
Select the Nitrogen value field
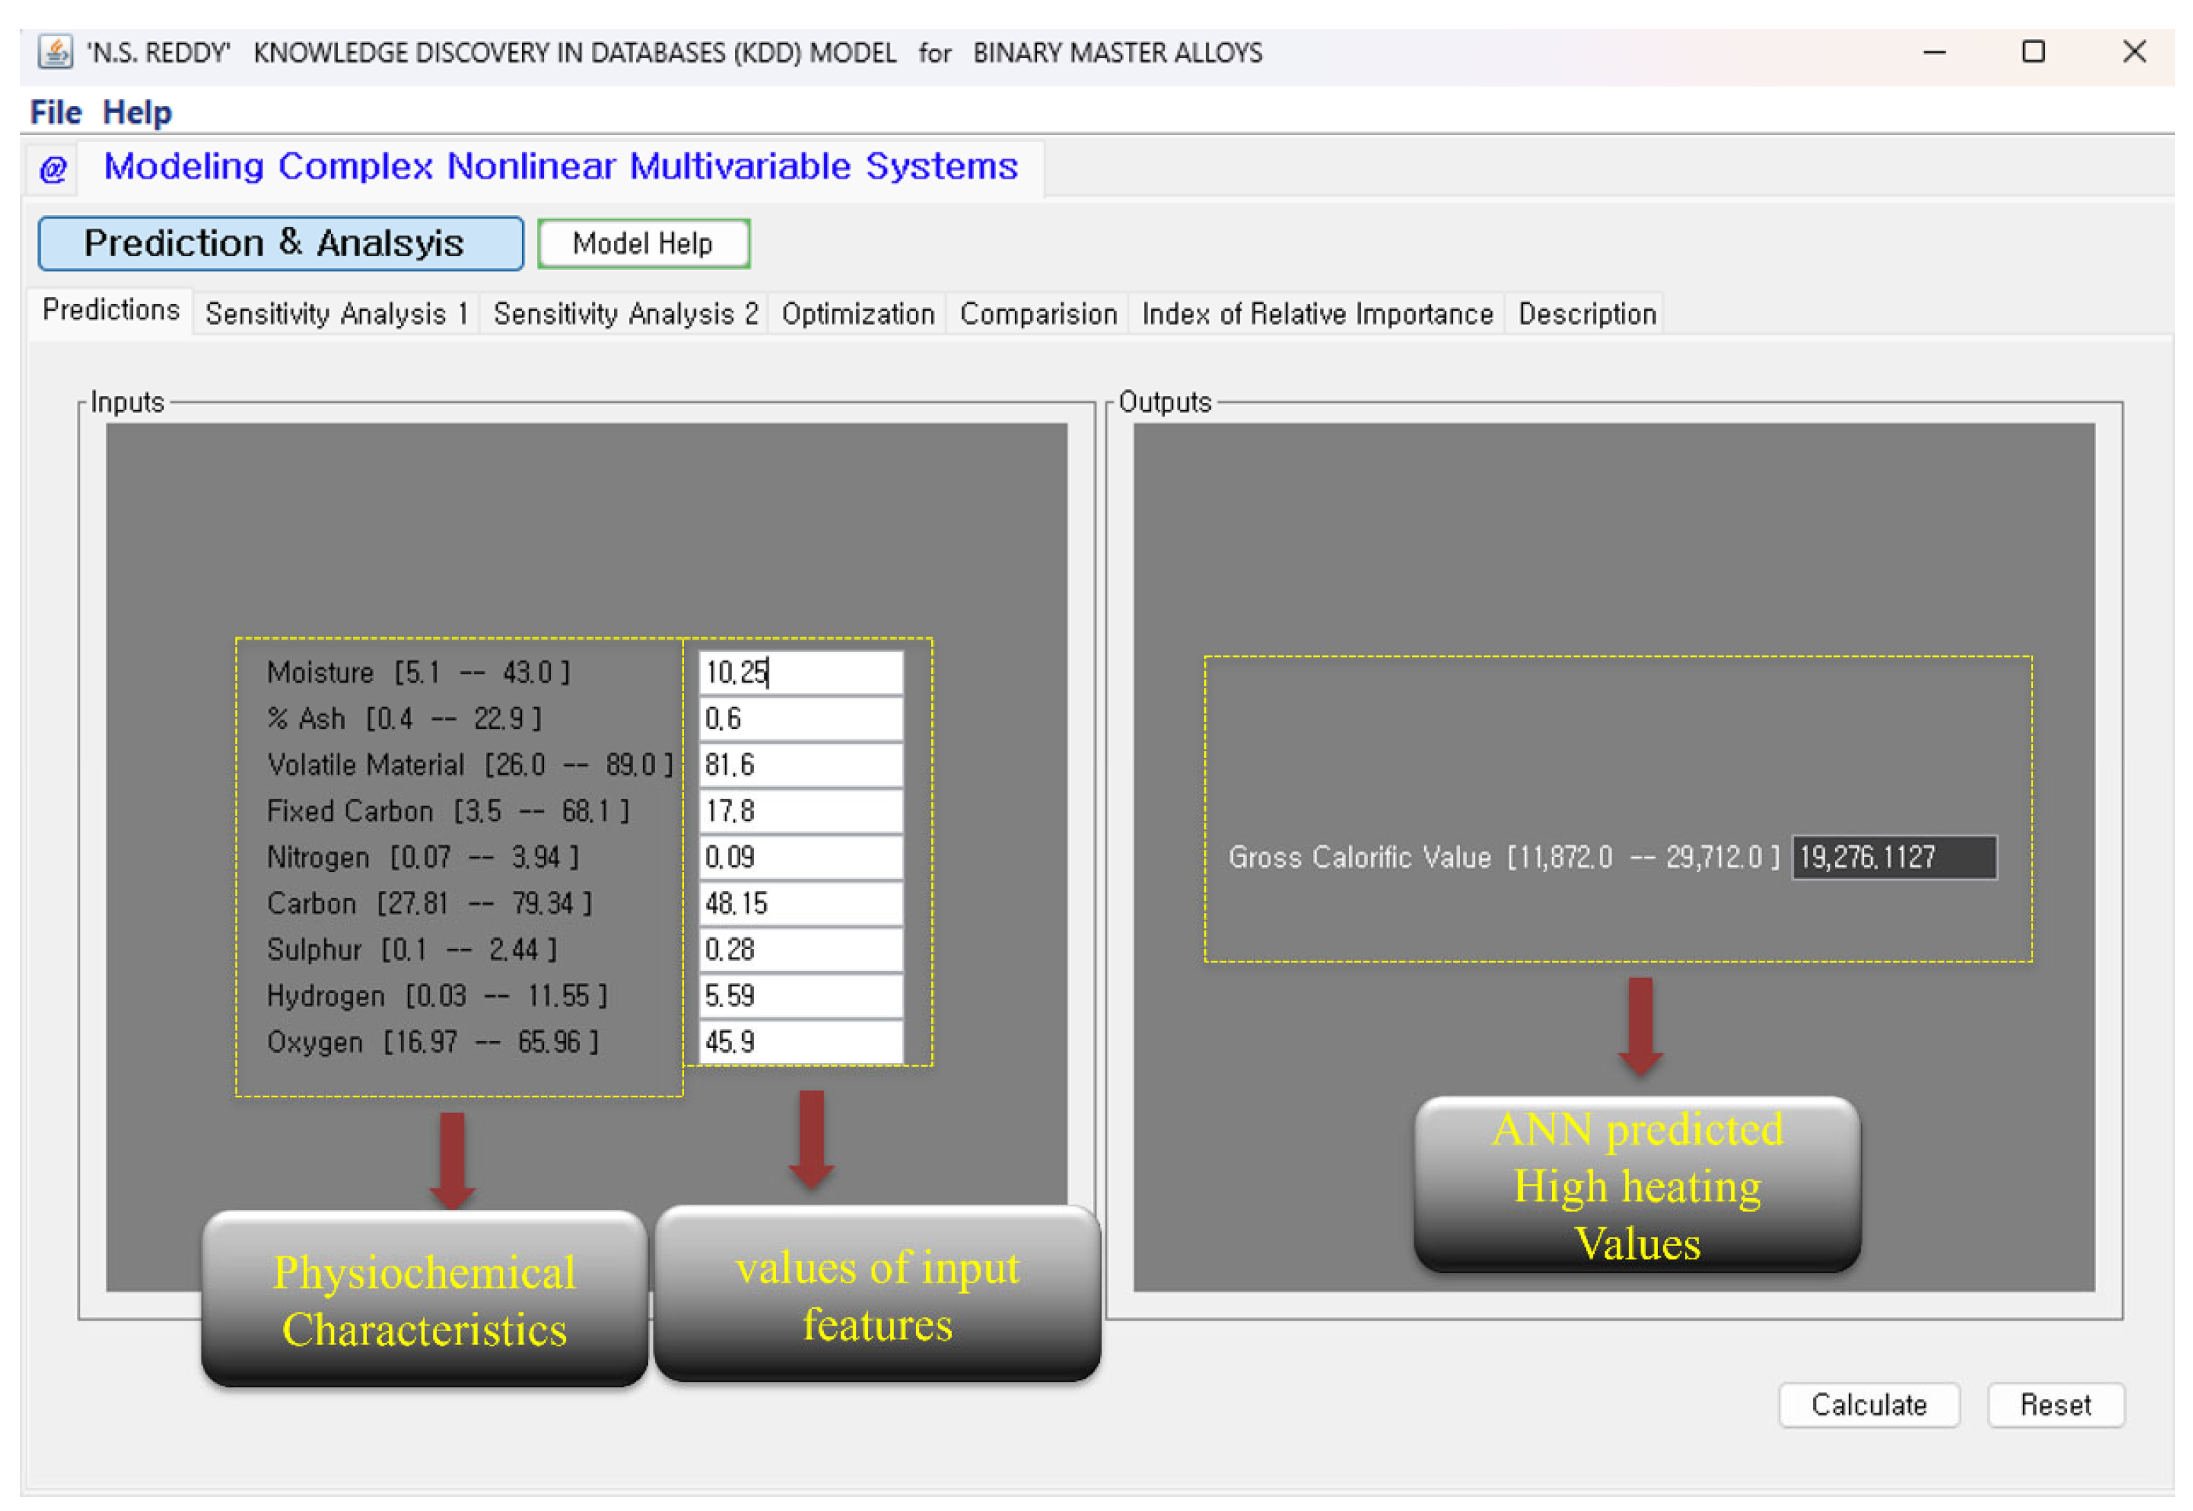coord(801,857)
